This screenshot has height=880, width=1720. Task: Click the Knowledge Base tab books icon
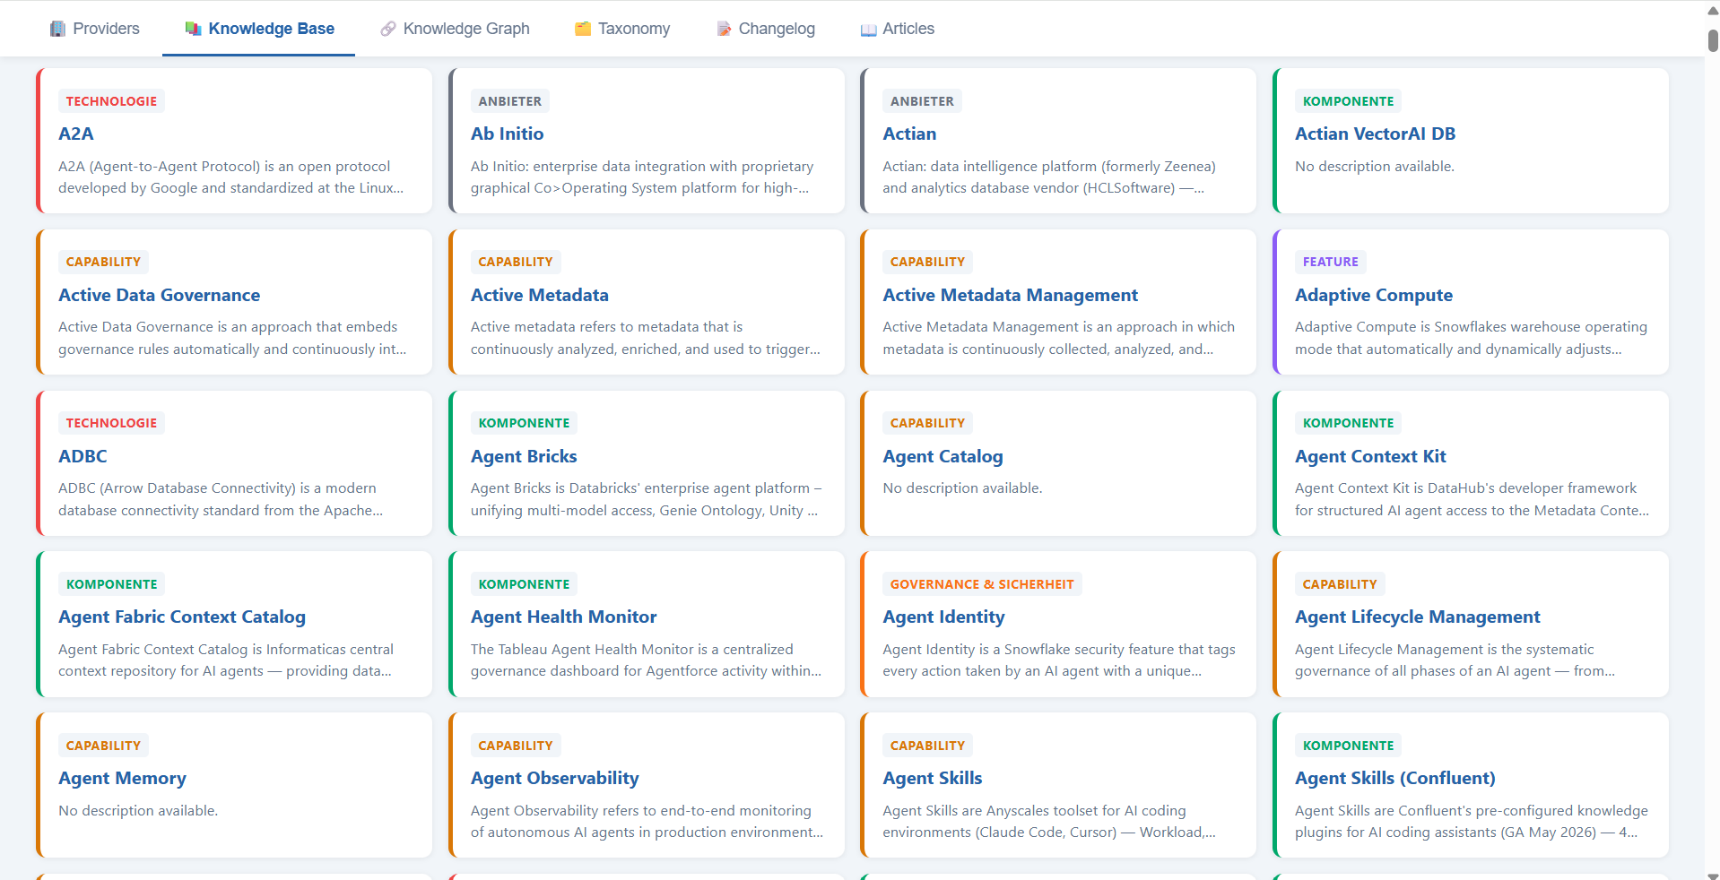[x=193, y=29]
